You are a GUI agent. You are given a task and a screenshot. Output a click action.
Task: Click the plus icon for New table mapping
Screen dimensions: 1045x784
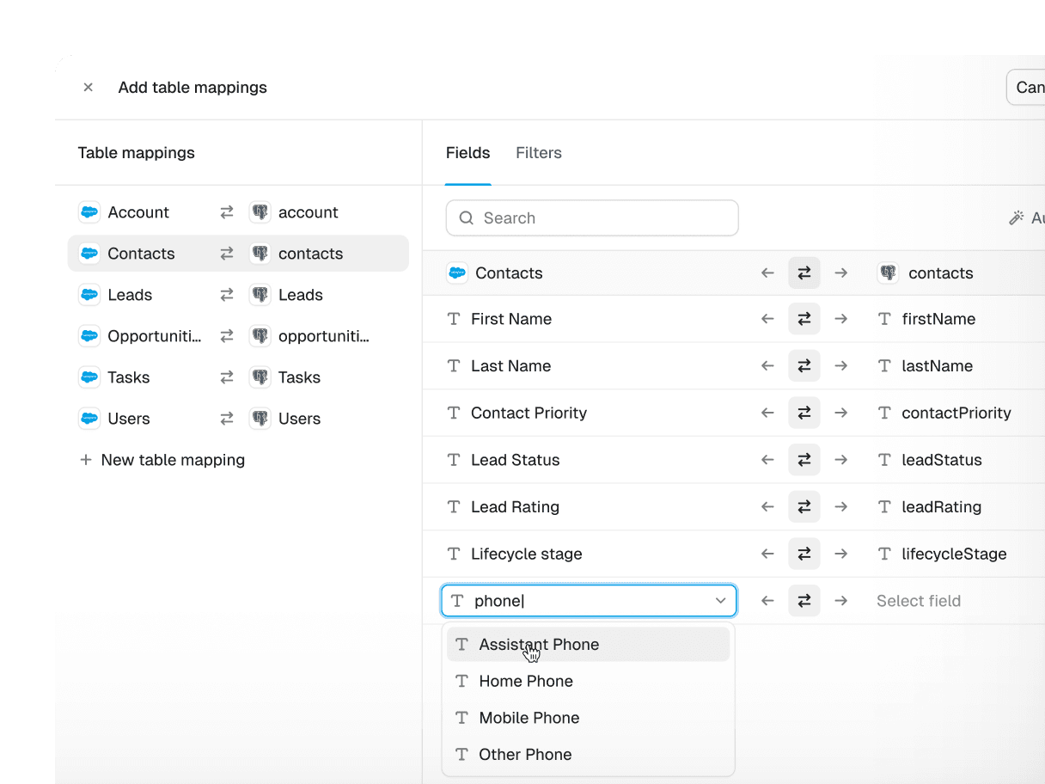[x=86, y=460]
